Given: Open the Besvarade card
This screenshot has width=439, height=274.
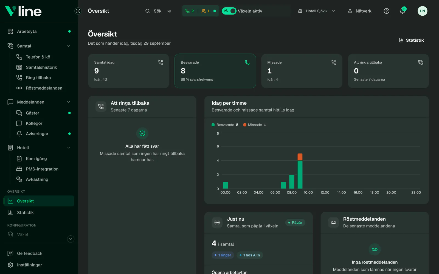Looking at the screenshot, I should point(215,71).
